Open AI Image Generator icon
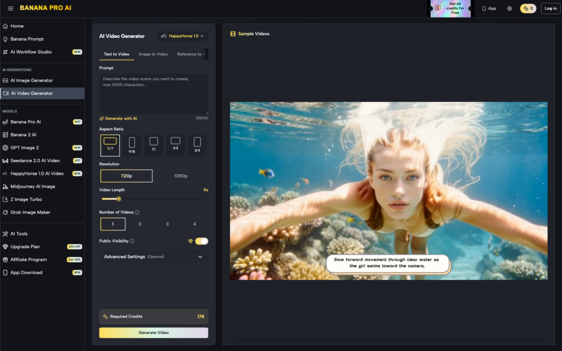The height and width of the screenshot is (351, 562). tap(5, 80)
